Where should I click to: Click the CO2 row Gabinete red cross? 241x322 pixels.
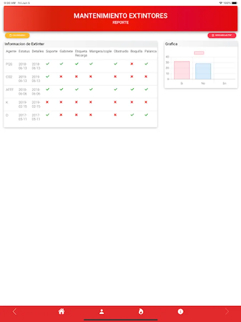[61, 77]
